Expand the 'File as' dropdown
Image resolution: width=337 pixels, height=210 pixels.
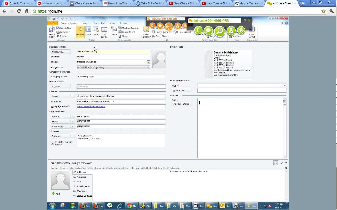point(148,62)
